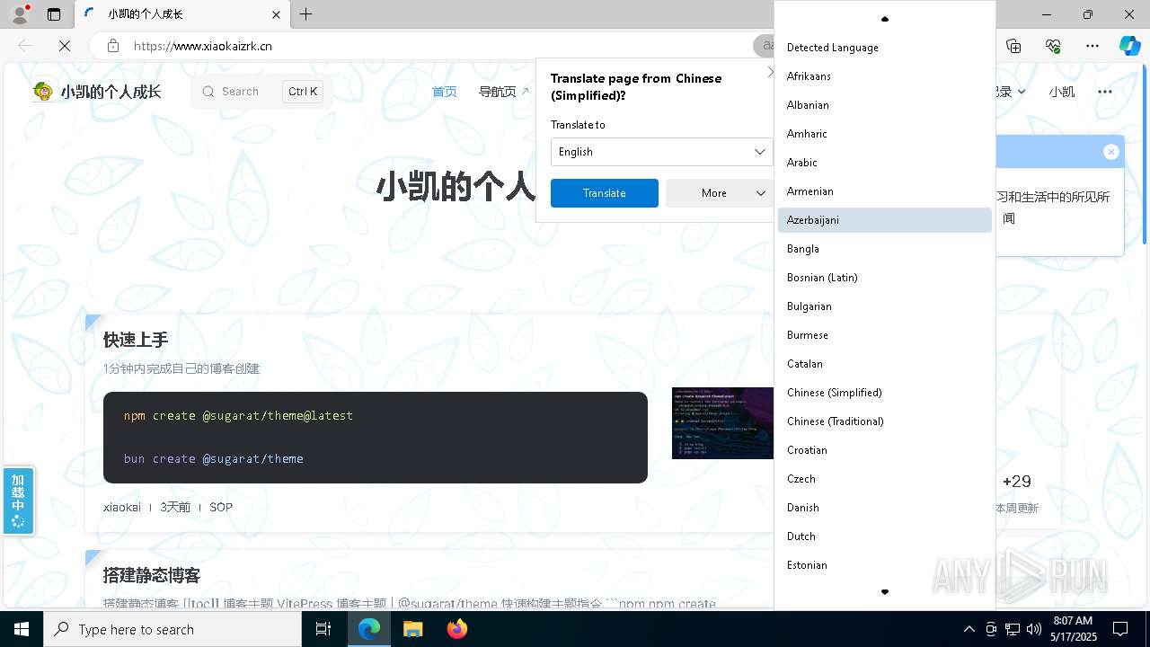Open a new browser tab

[x=306, y=14]
